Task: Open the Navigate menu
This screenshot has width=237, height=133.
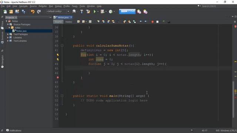Action: tap(23, 6)
